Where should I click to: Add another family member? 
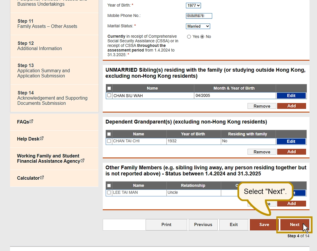click(291, 203)
